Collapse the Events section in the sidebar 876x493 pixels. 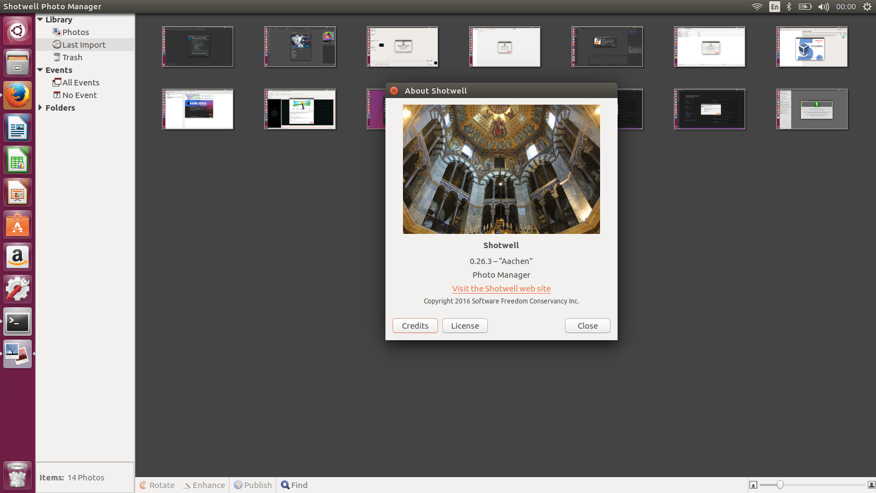coord(40,70)
